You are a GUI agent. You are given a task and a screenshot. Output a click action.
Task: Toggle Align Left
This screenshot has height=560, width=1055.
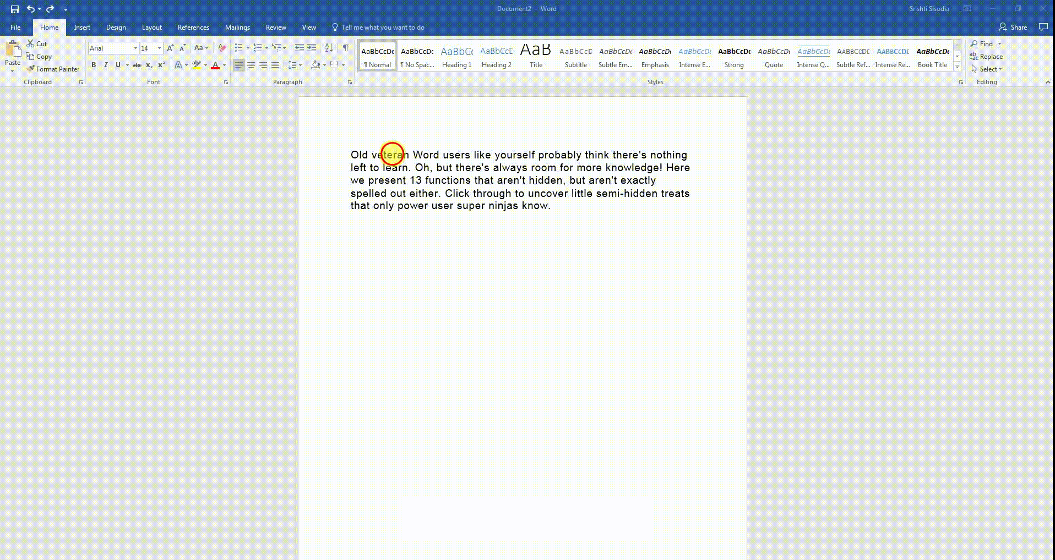(x=238, y=65)
